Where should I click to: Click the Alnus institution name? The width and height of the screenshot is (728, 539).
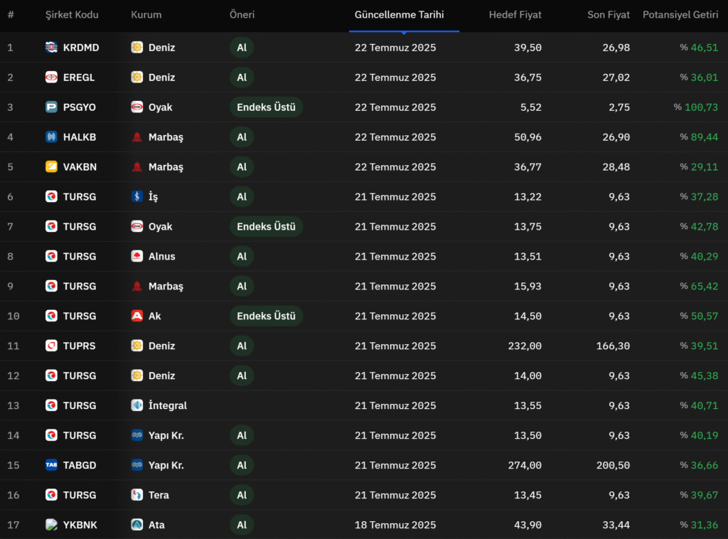click(161, 256)
